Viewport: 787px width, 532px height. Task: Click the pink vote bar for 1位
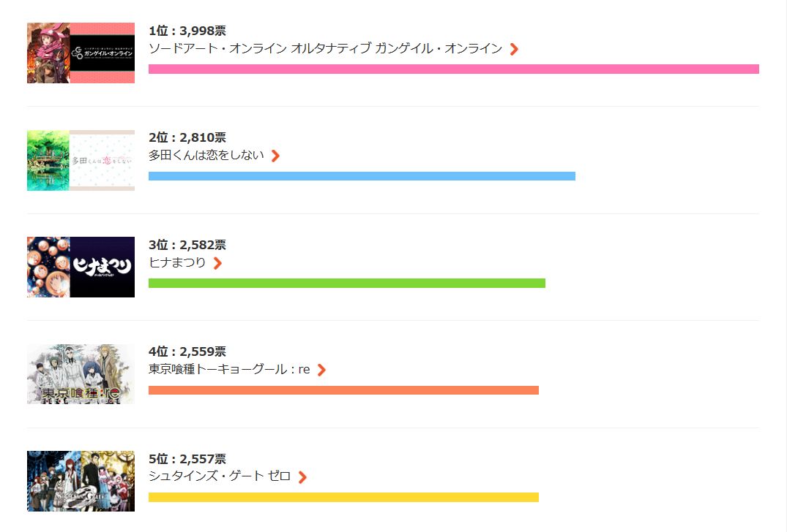[453, 69]
